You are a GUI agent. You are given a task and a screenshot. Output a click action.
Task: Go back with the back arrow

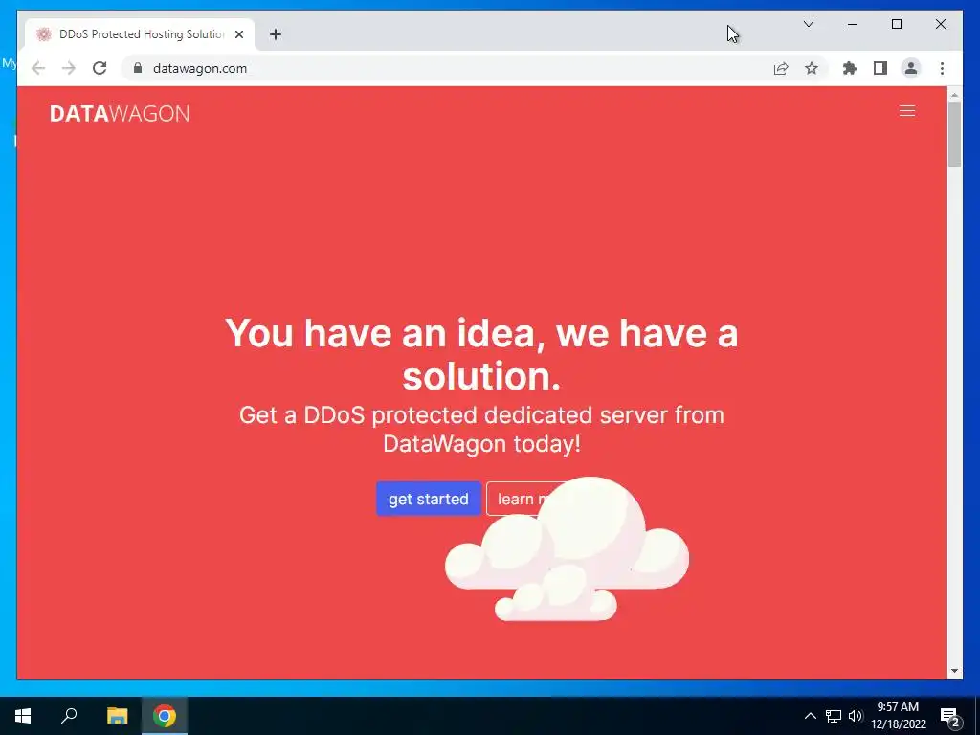(38, 68)
